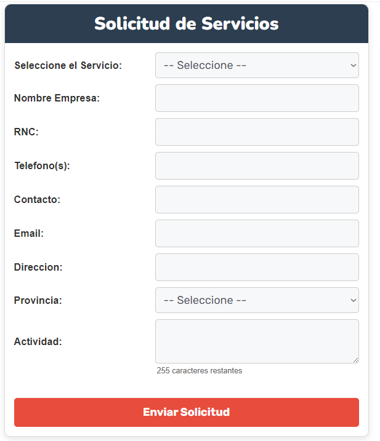Click the chevron arrow on Provincia dropdown
Image resolution: width=380 pixels, height=441 pixels.
(x=354, y=300)
